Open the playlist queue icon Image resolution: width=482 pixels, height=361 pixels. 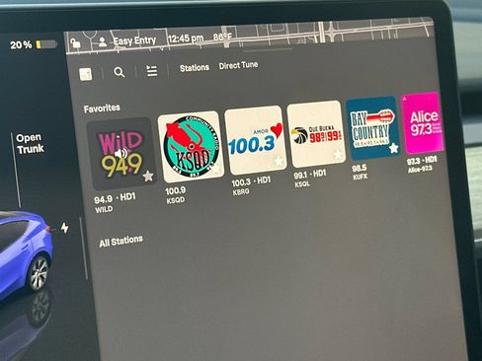coord(151,70)
